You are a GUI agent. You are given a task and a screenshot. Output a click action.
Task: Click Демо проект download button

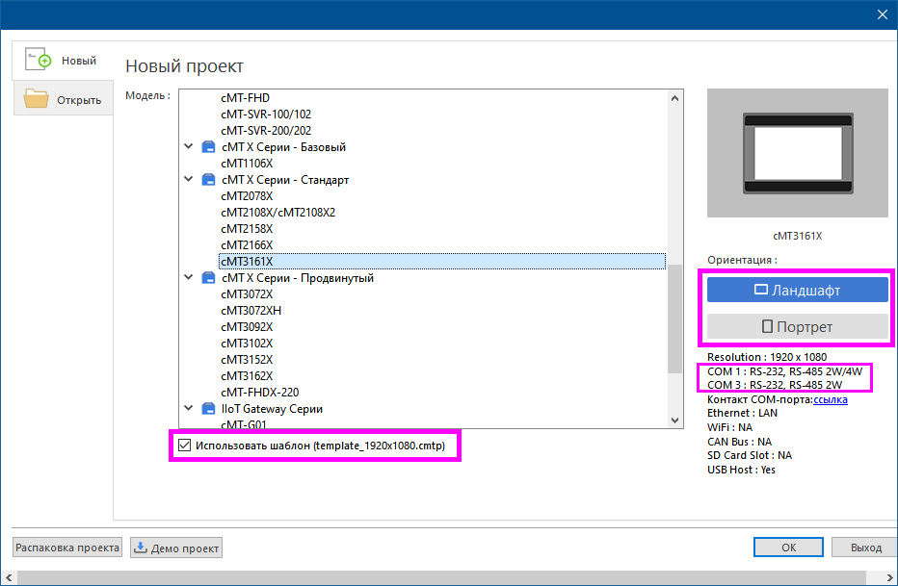(x=176, y=548)
